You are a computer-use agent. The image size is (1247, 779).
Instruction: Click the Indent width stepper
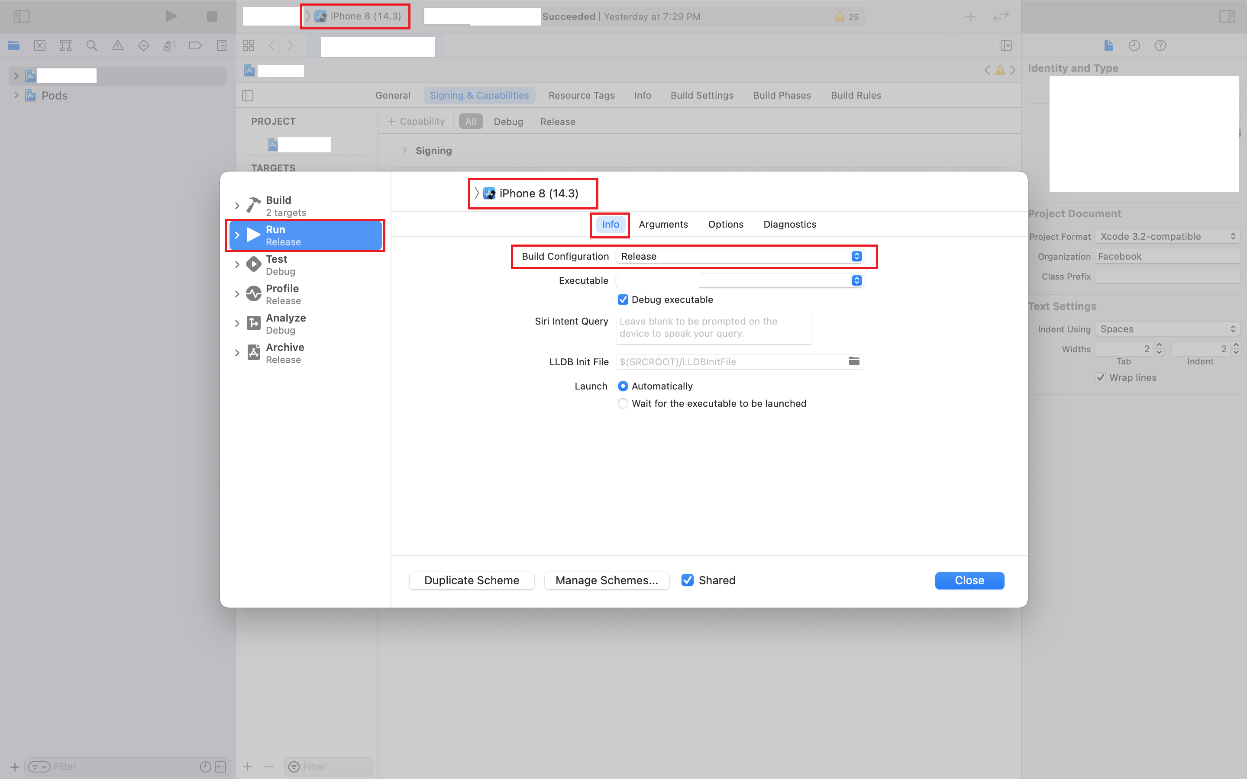point(1236,349)
